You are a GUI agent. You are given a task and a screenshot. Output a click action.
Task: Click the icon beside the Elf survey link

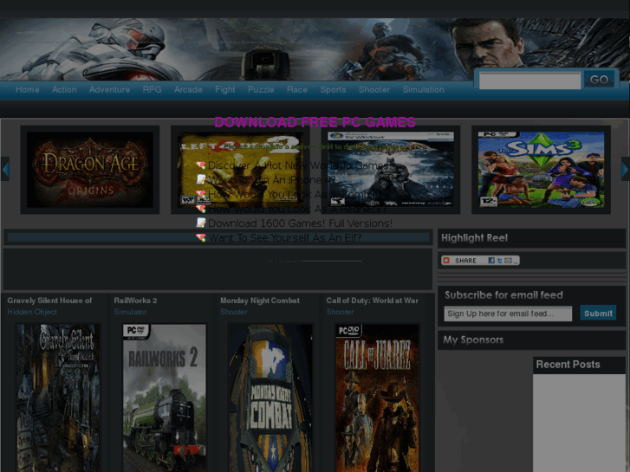pos(201,237)
